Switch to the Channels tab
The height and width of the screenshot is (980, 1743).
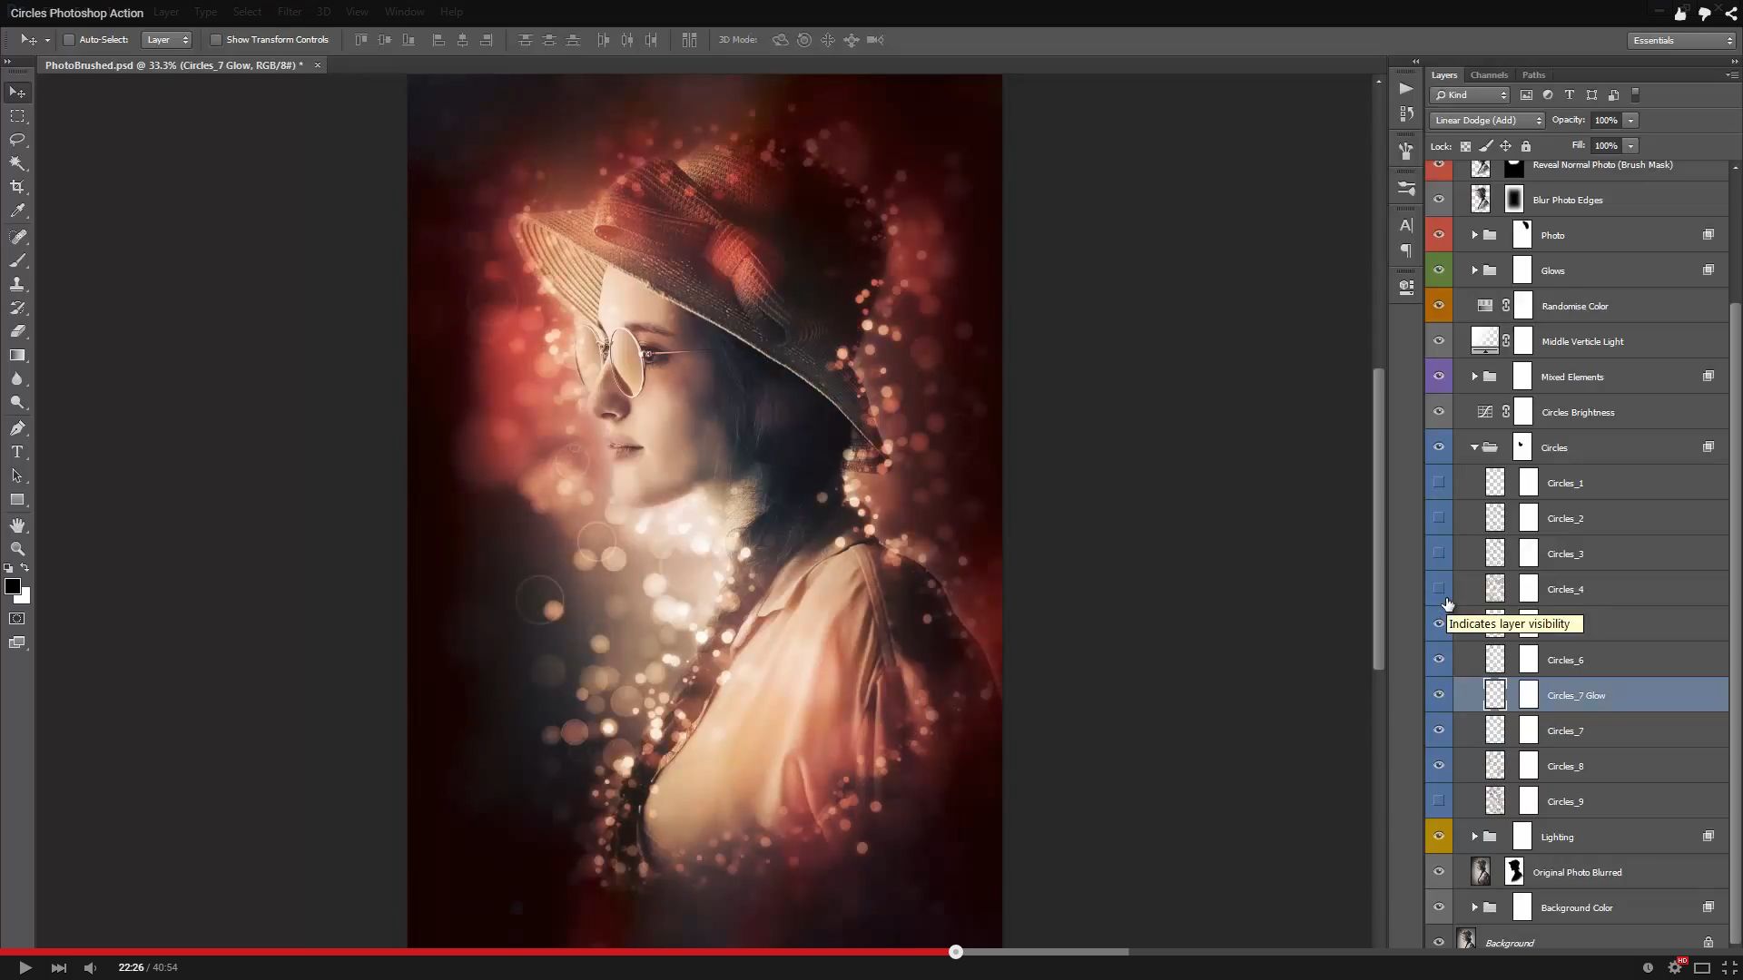click(x=1489, y=75)
